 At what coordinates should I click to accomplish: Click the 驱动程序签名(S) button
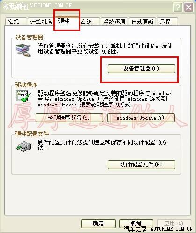pos(69,118)
